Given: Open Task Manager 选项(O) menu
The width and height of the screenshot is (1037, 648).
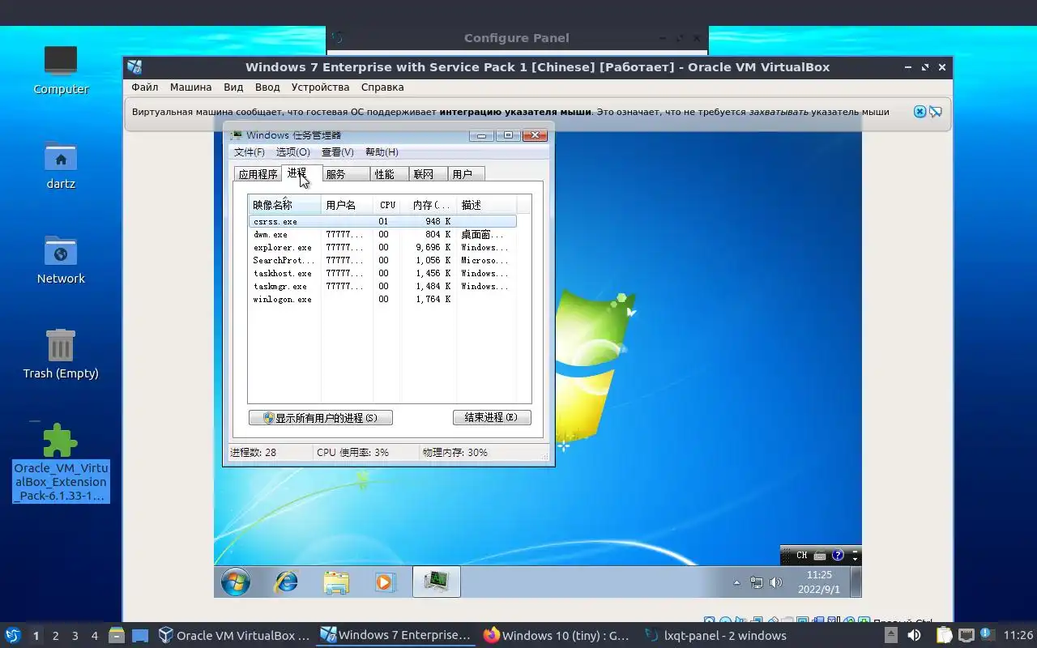Looking at the screenshot, I should [x=293, y=152].
